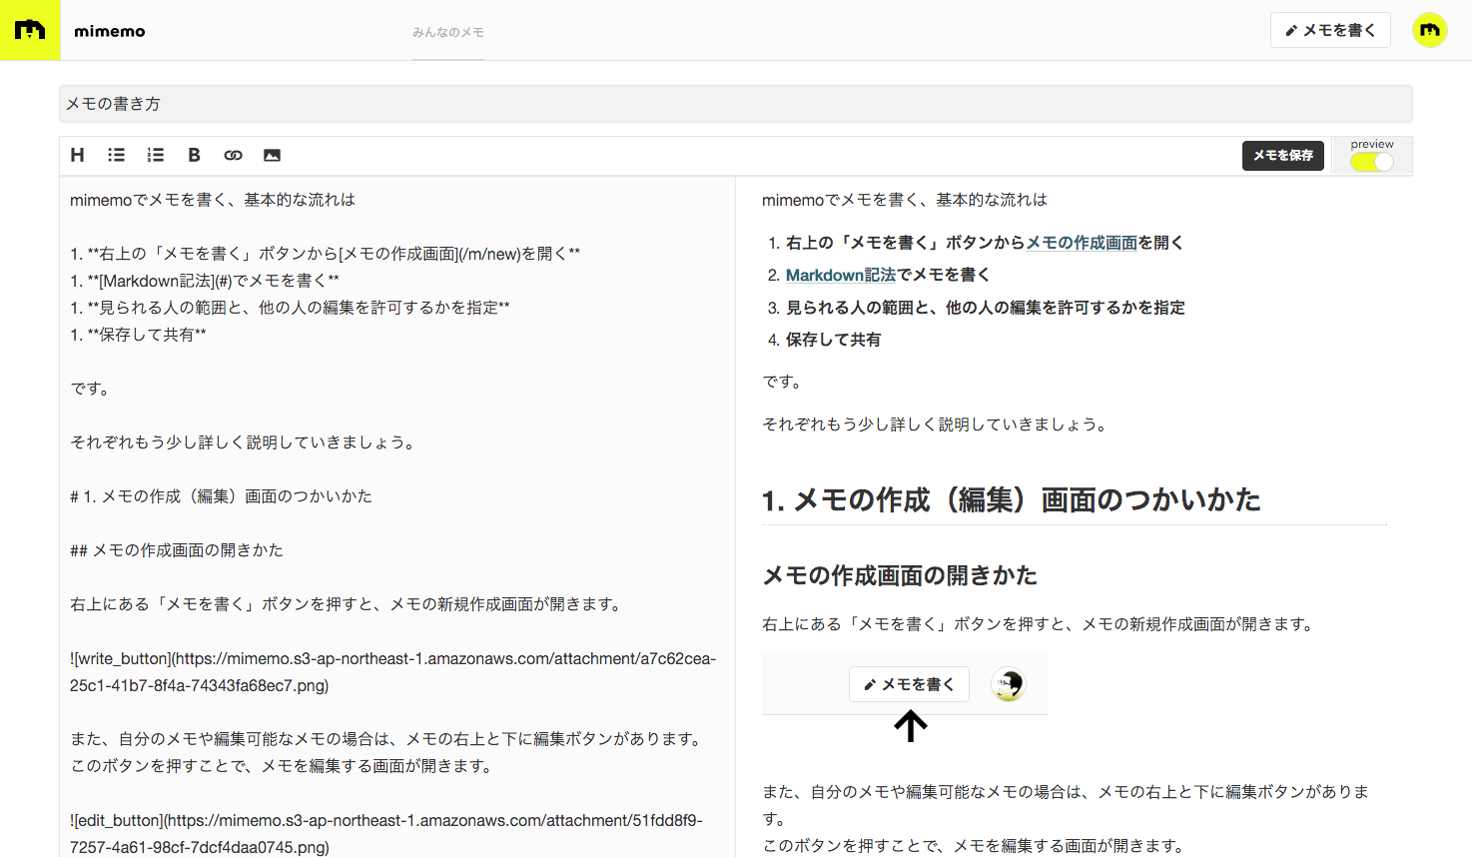This screenshot has height=857, width=1472.
Task: Follow the メモの作成画面 link in preview
Action: point(1082,243)
